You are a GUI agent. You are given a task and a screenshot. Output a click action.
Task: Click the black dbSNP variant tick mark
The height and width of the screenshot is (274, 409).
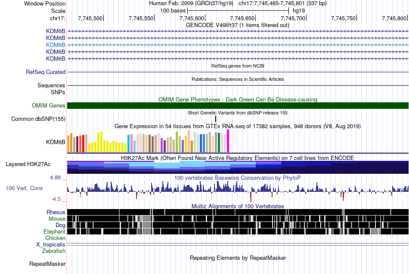click(x=216, y=119)
